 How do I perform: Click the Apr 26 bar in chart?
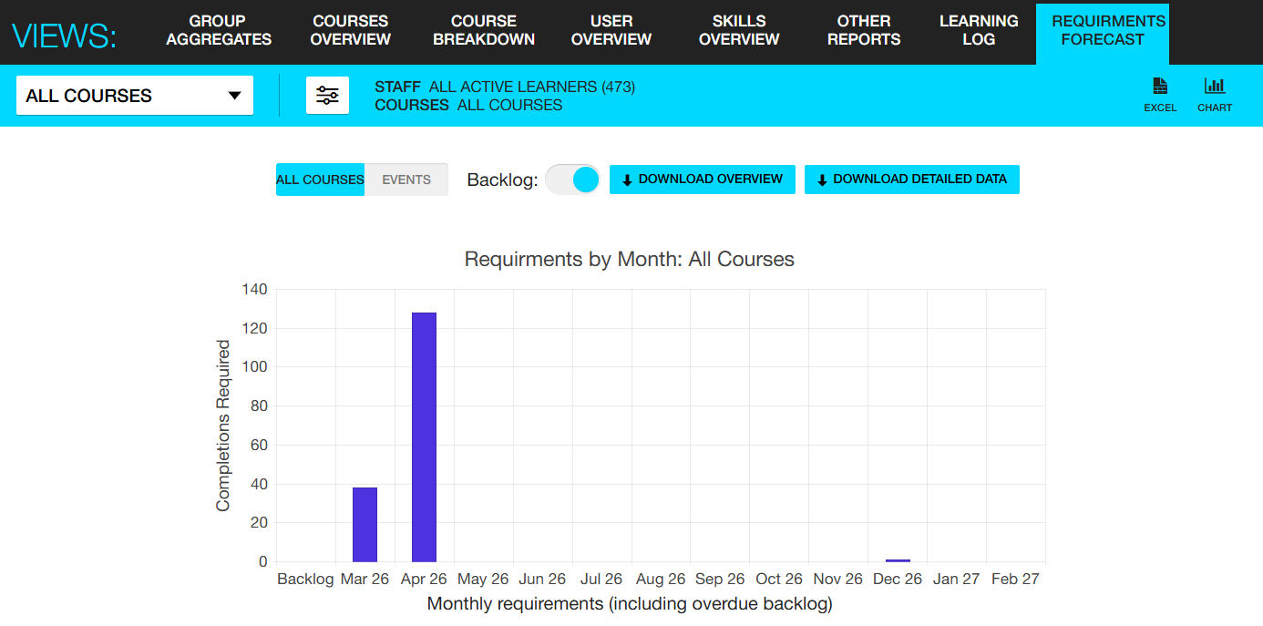click(424, 437)
